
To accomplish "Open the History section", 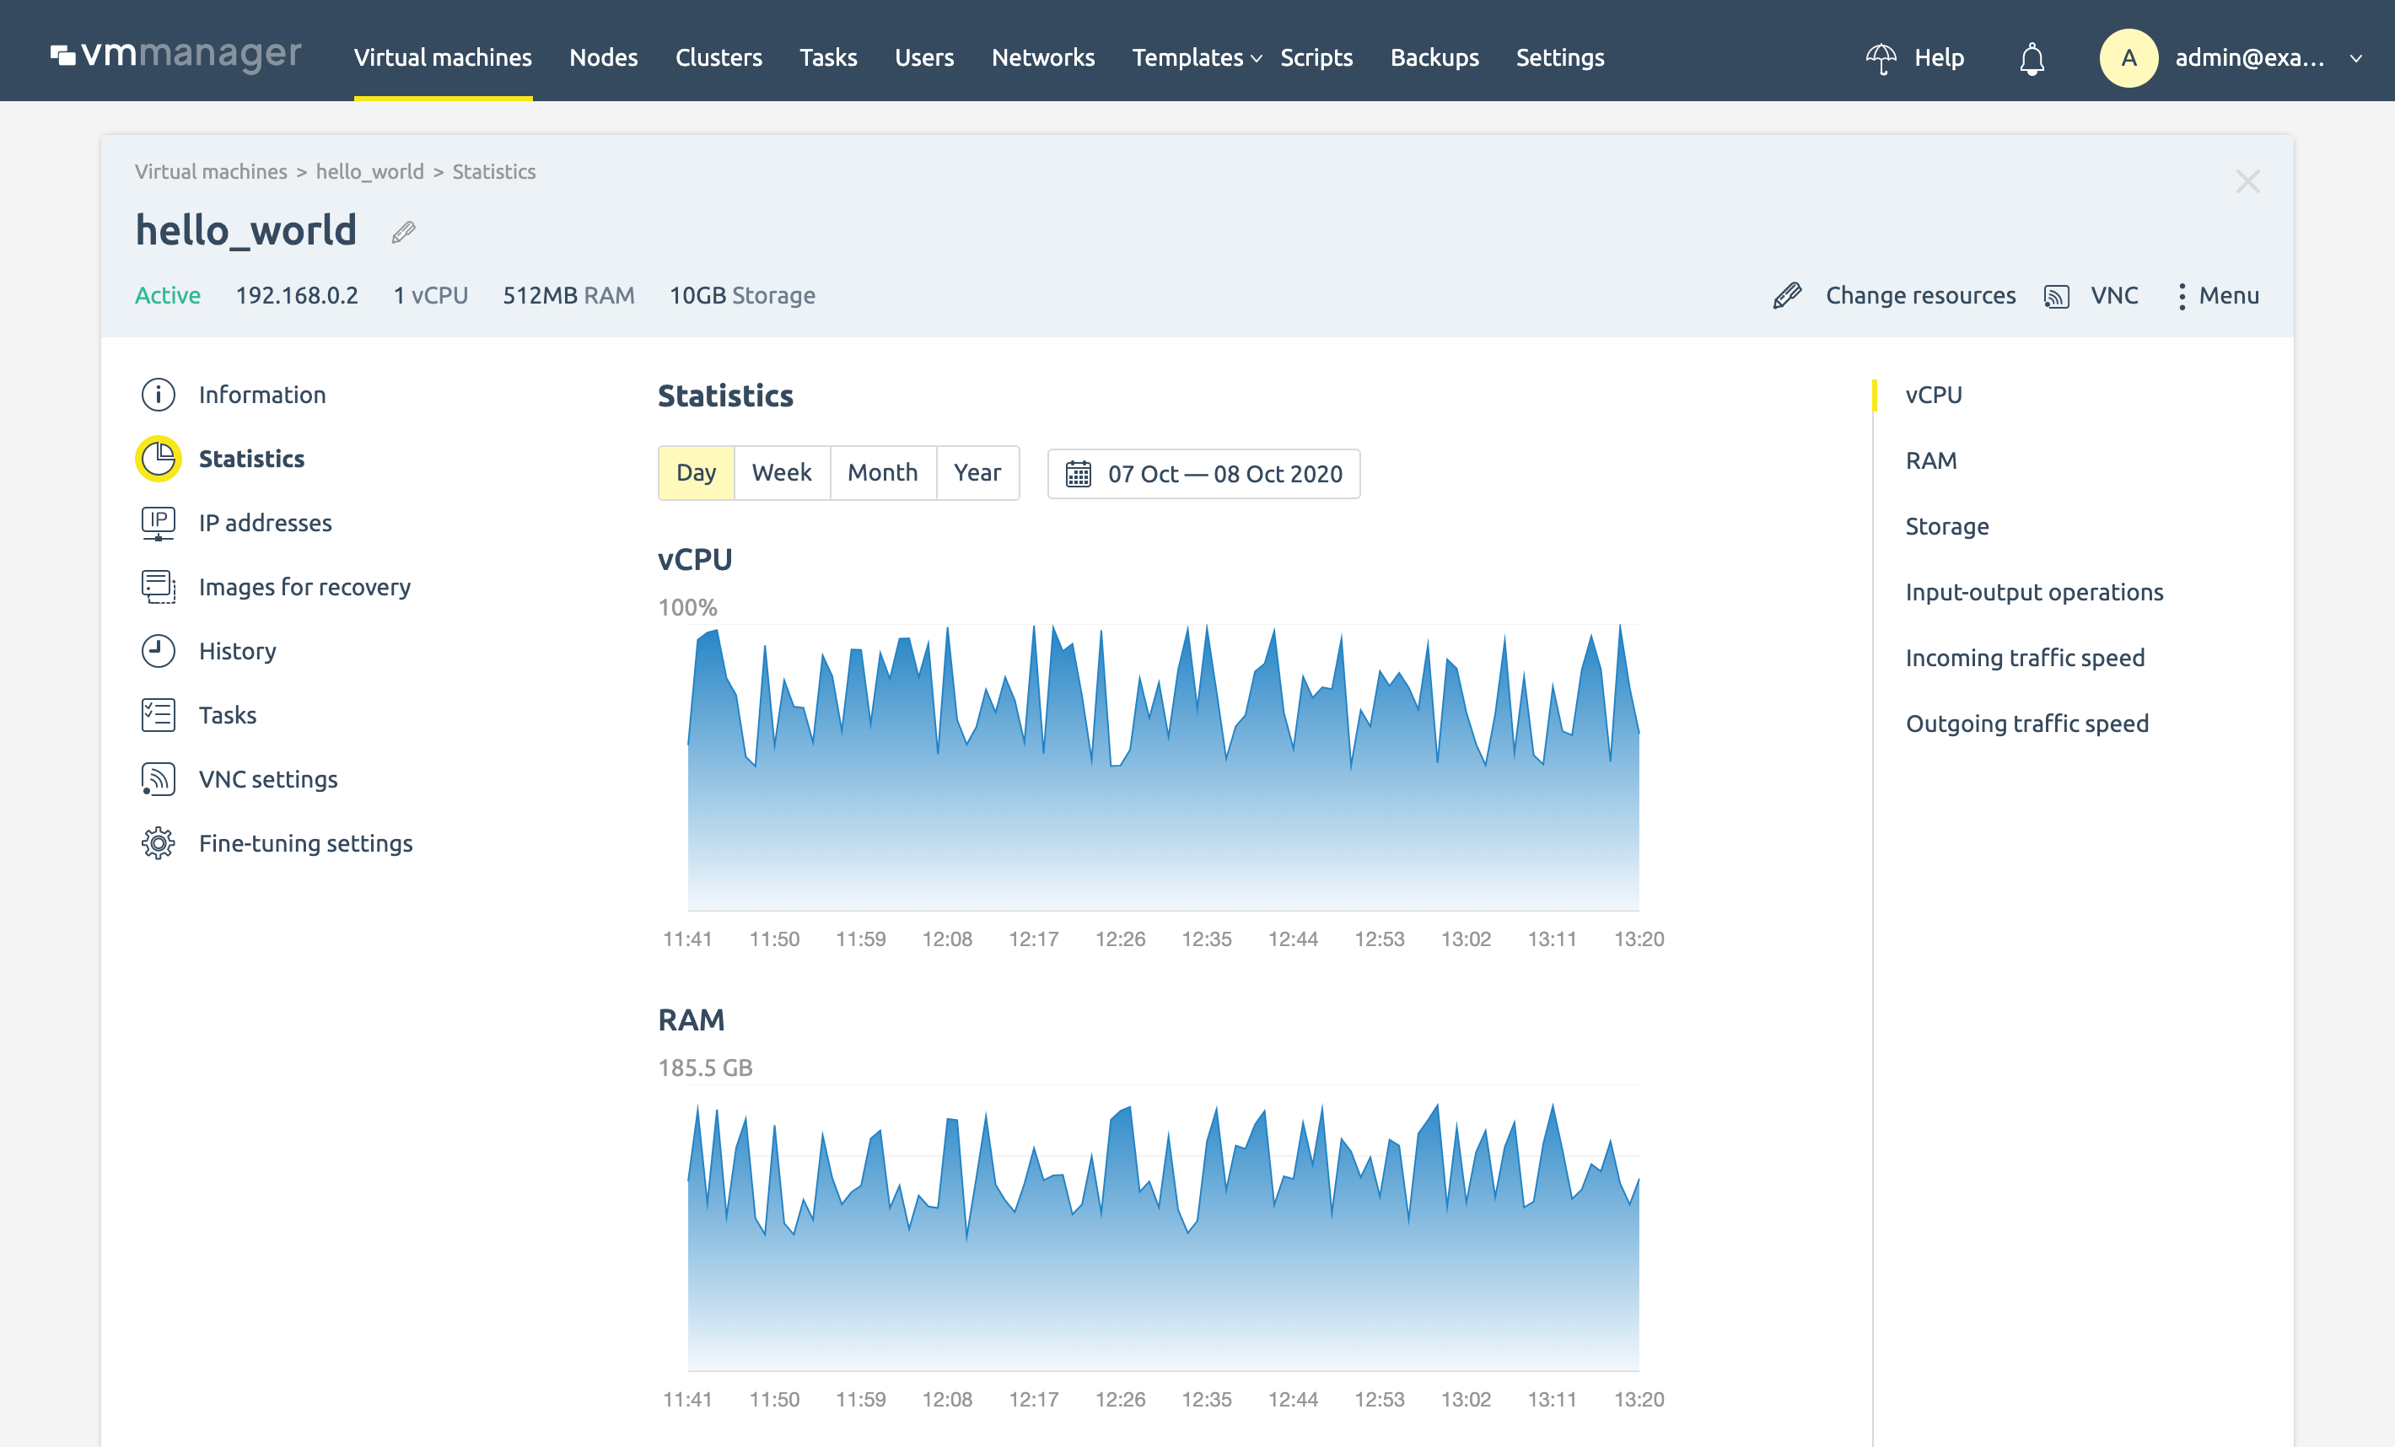I will (238, 651).
